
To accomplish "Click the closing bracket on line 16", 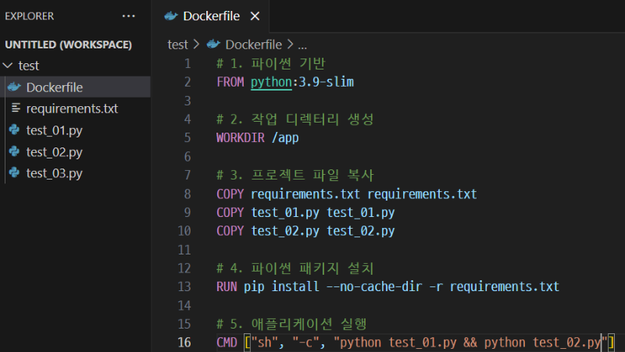I will click(x=611, y=343).
